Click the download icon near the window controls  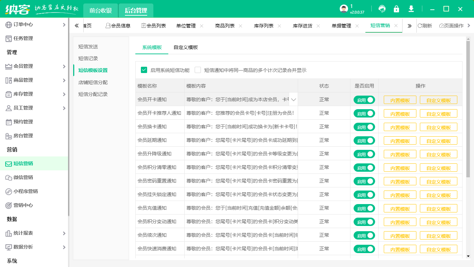[x=412, y=9]
